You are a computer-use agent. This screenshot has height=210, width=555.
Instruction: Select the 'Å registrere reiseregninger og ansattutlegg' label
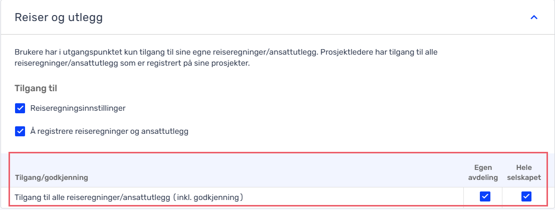tap(109, 131)
